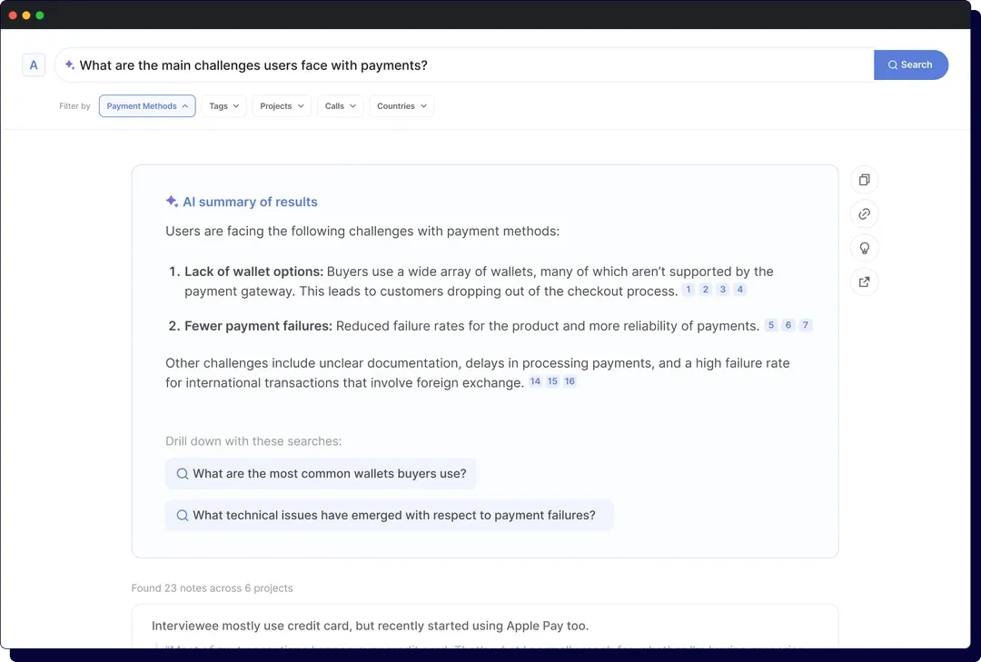
Task: Click the Search button
Action: pyautogui.click(x=911, y=64)
